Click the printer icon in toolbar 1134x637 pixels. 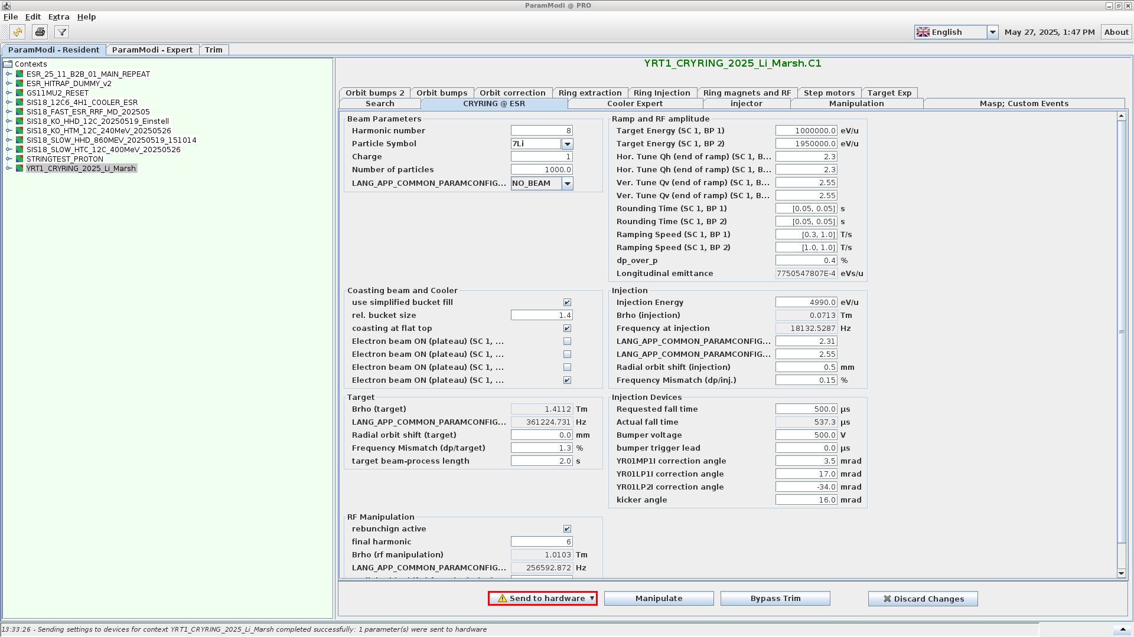pos(40,32)
